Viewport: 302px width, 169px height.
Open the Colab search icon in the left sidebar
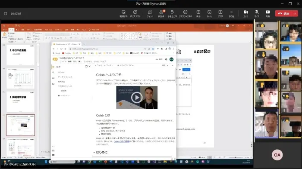point(53,72)
